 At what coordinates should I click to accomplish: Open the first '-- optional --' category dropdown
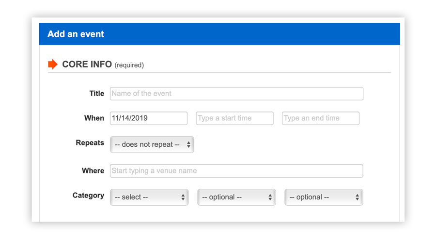[x=236, y=197]
